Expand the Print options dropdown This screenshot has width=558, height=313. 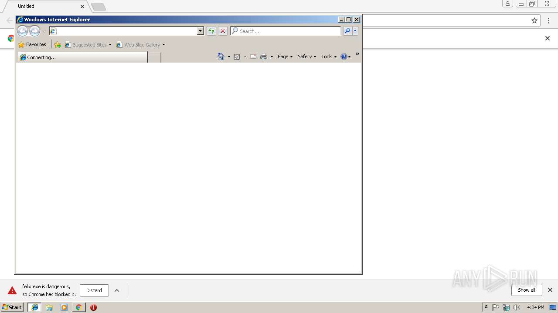click(272, 57)
